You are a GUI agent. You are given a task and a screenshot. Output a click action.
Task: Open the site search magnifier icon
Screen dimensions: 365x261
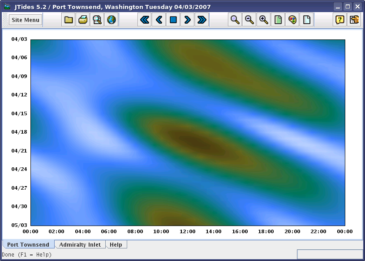tap(97, 20)
